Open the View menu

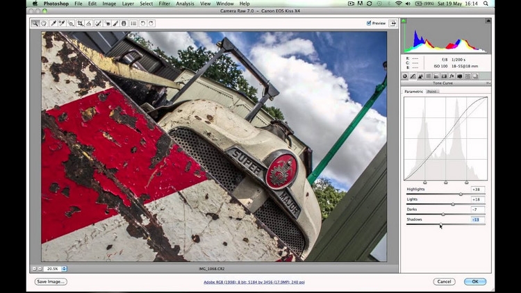206,3
